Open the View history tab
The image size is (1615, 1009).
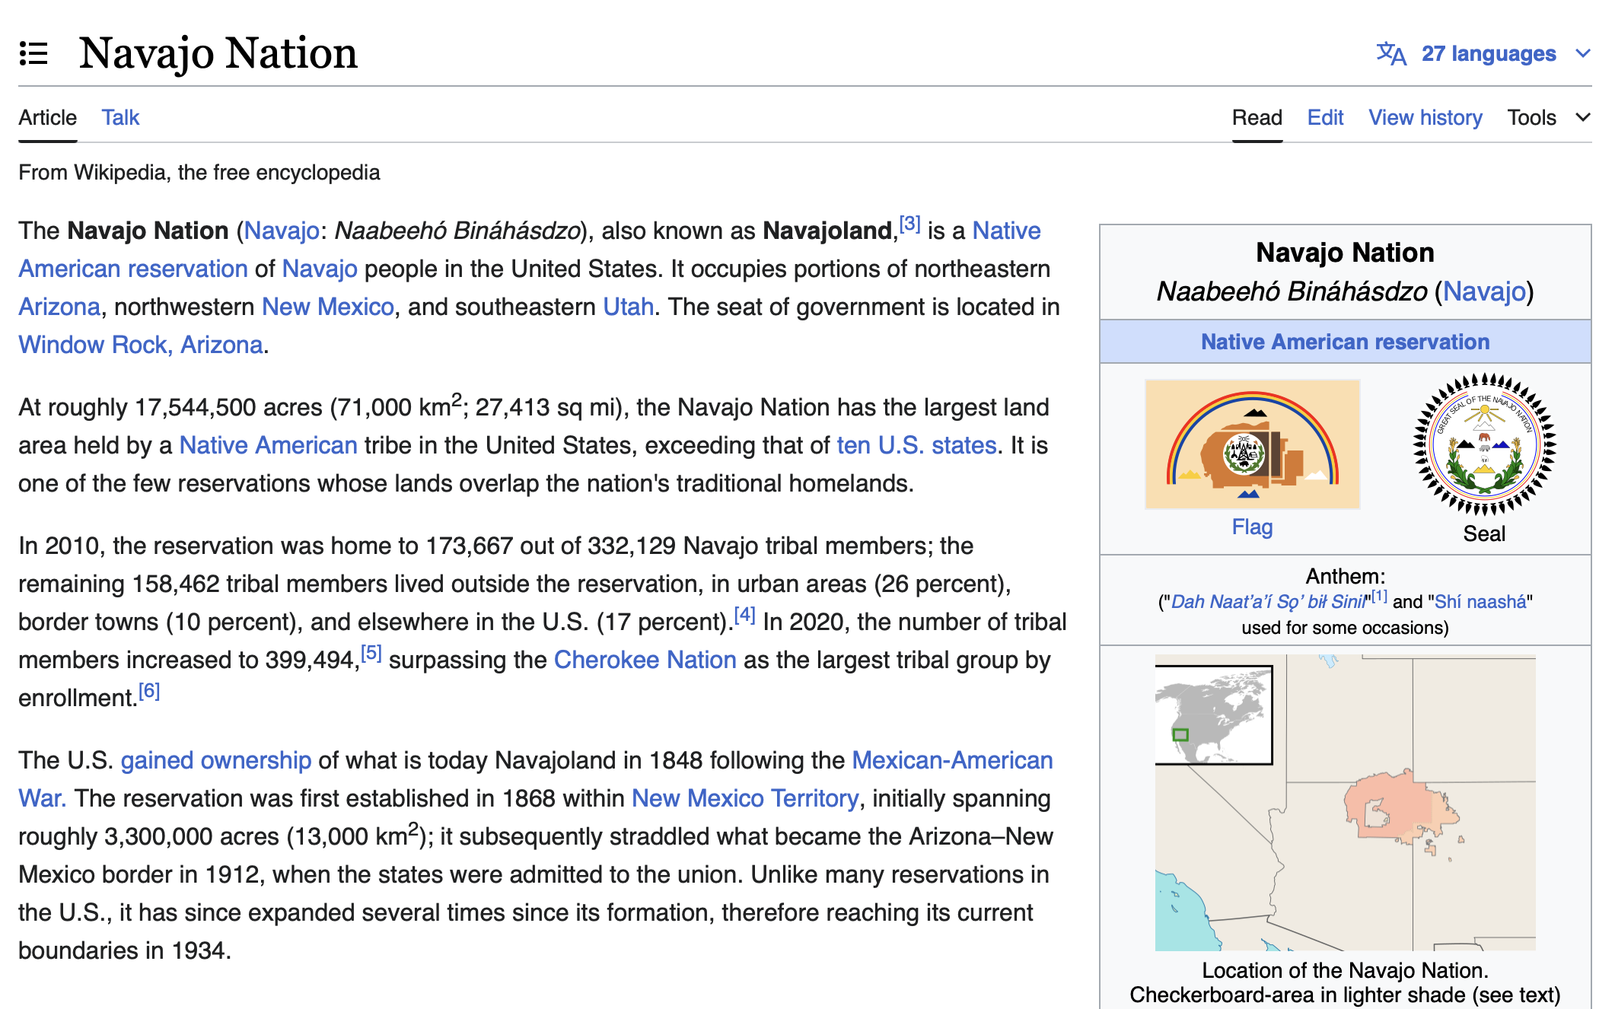[x=1425, y=117]
